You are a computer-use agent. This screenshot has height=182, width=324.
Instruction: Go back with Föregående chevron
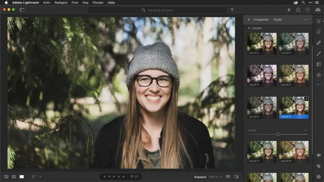[249, 20]
